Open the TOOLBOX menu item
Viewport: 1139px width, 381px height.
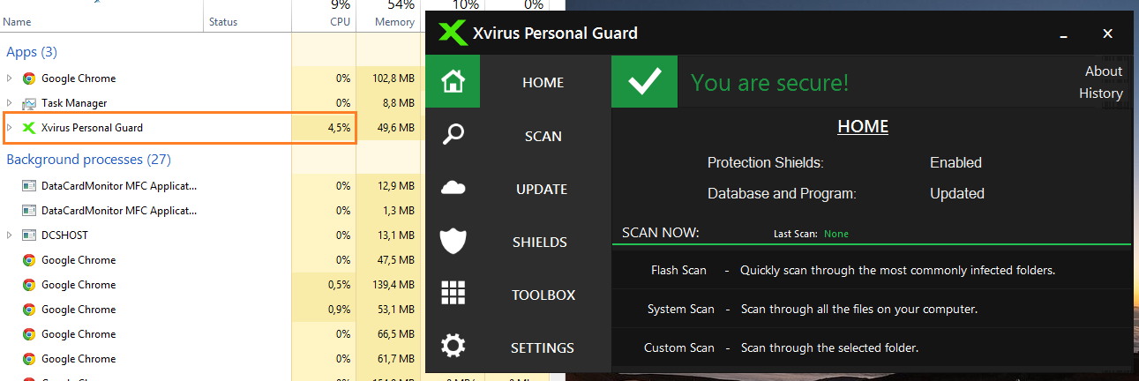tap(543, 295)
